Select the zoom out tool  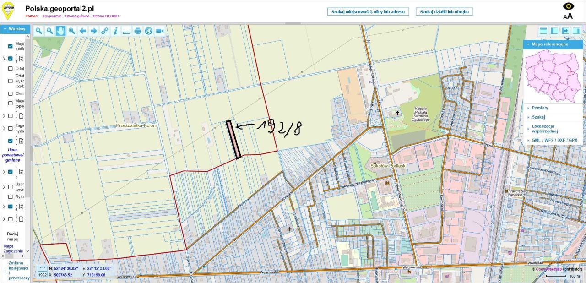[x=50, y=31]
